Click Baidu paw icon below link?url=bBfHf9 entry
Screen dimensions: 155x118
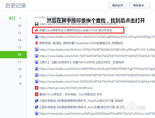click(x=36, y=75)
